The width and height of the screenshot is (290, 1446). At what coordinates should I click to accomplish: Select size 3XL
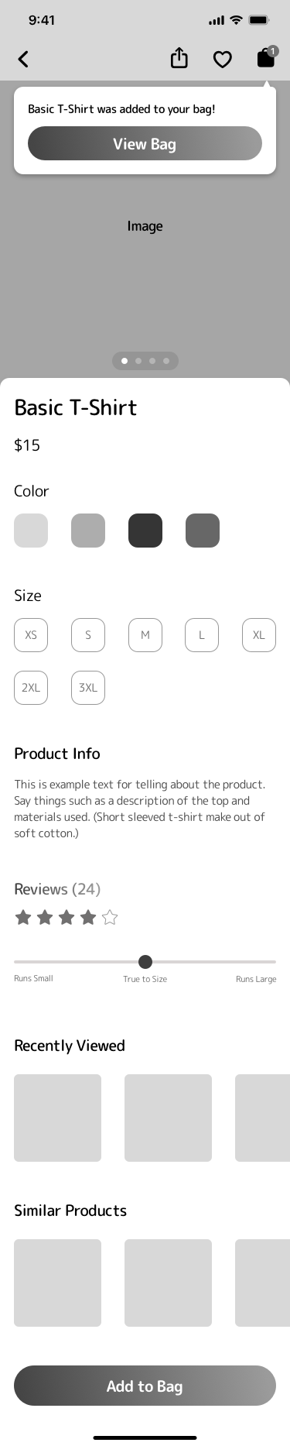click(x=88, y=688)
